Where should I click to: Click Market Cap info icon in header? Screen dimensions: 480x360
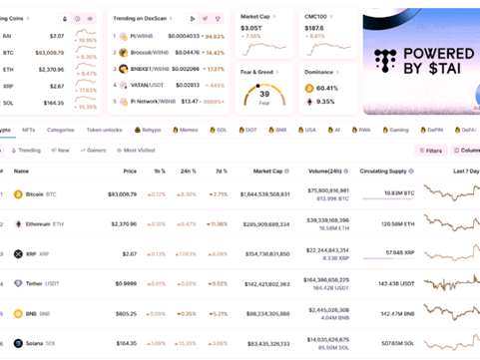tap(286, 172)
